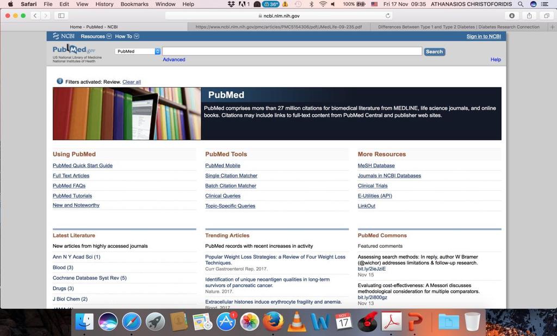
Task: Open the PubMed database selector dropdown
Action: (138, 52)
